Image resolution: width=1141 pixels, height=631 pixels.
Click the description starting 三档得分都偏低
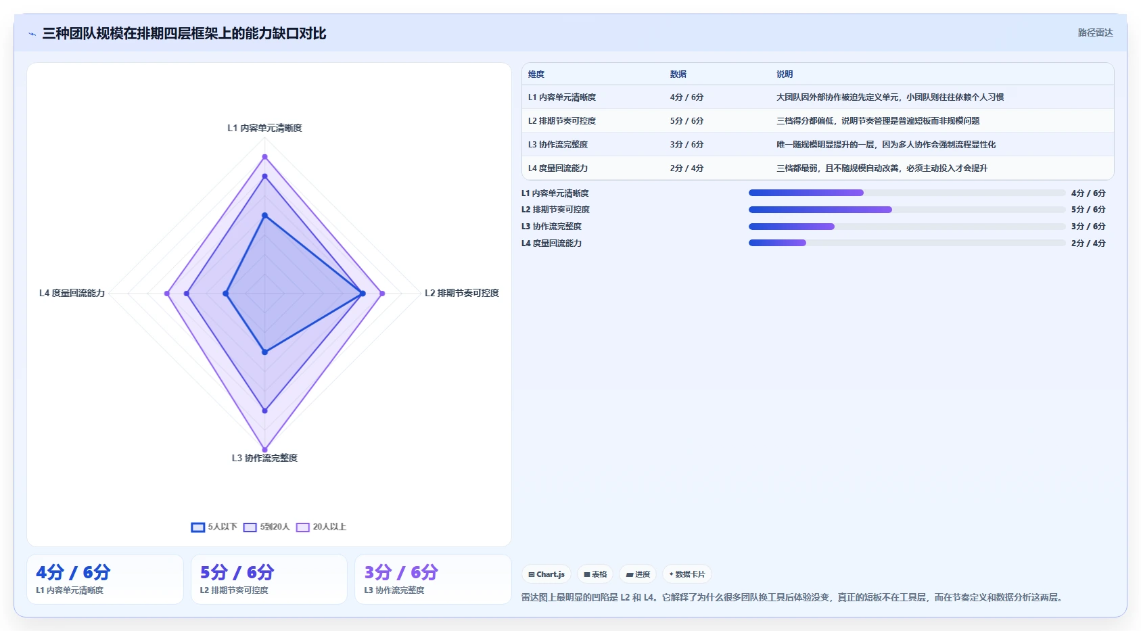click(878, 121)
